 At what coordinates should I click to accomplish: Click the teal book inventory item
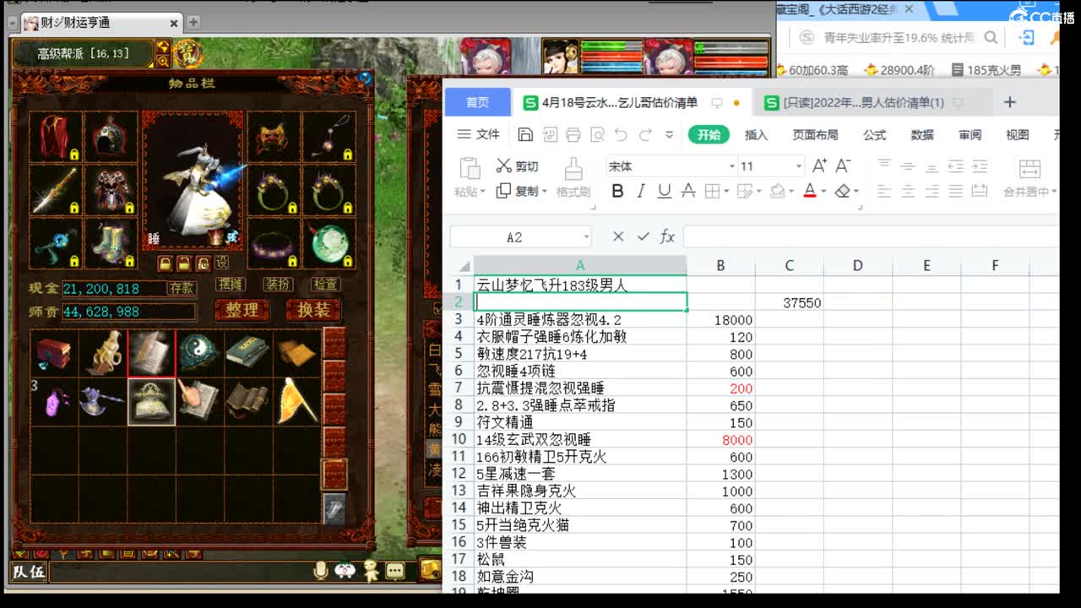click(248, 353)
